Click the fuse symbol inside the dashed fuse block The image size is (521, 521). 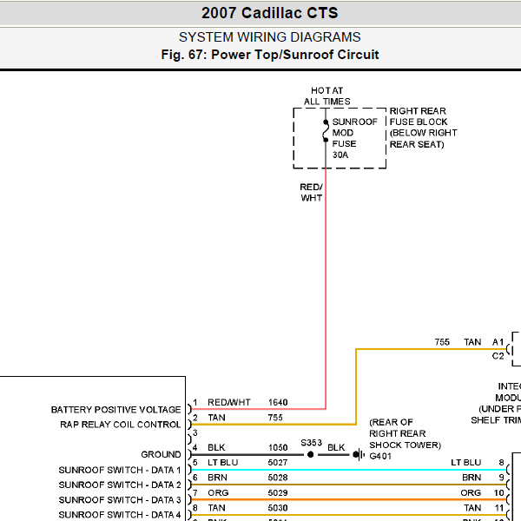326,131
